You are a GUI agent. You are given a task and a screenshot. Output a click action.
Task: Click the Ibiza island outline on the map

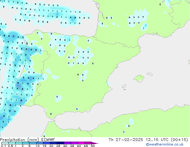pyautogui.click(x=124, y=86)
